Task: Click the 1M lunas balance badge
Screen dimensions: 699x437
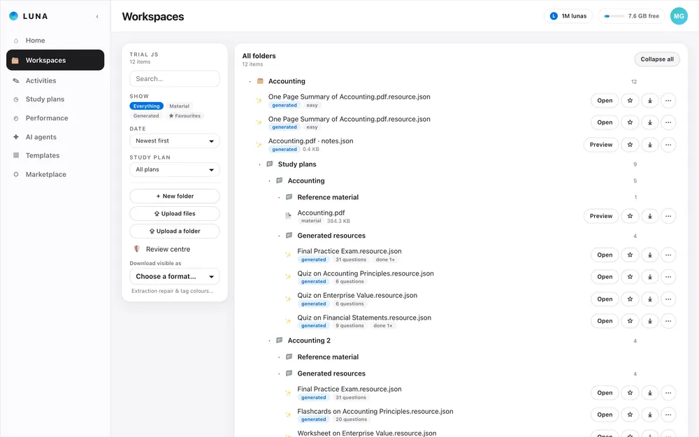Action: click(568, 16)
